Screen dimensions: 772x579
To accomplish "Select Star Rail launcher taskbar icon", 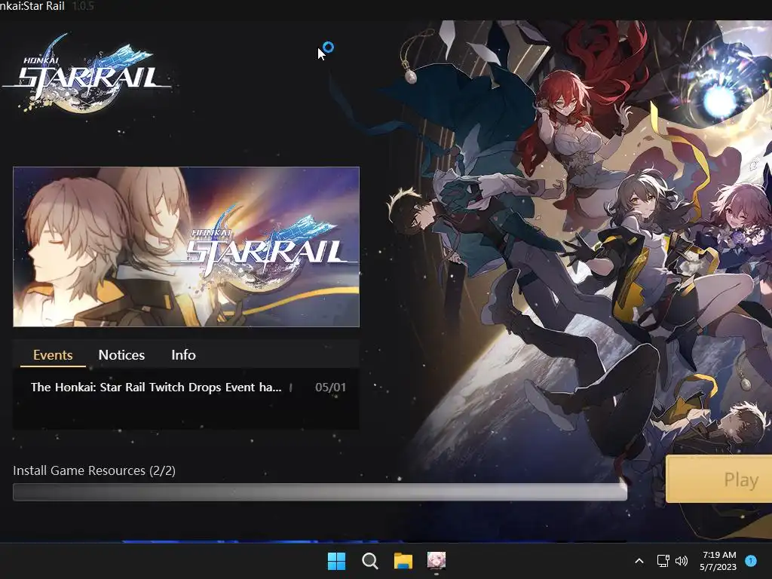I will tap(437, 560).
